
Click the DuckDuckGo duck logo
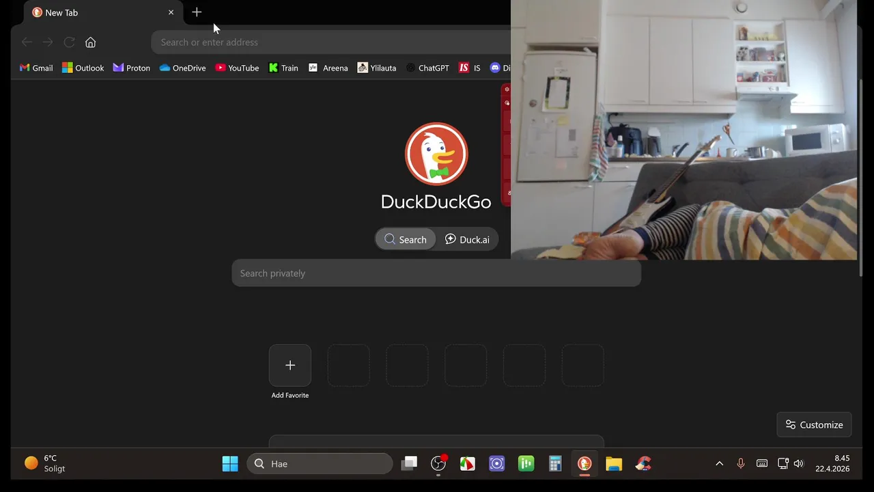(x=436, y=154)
